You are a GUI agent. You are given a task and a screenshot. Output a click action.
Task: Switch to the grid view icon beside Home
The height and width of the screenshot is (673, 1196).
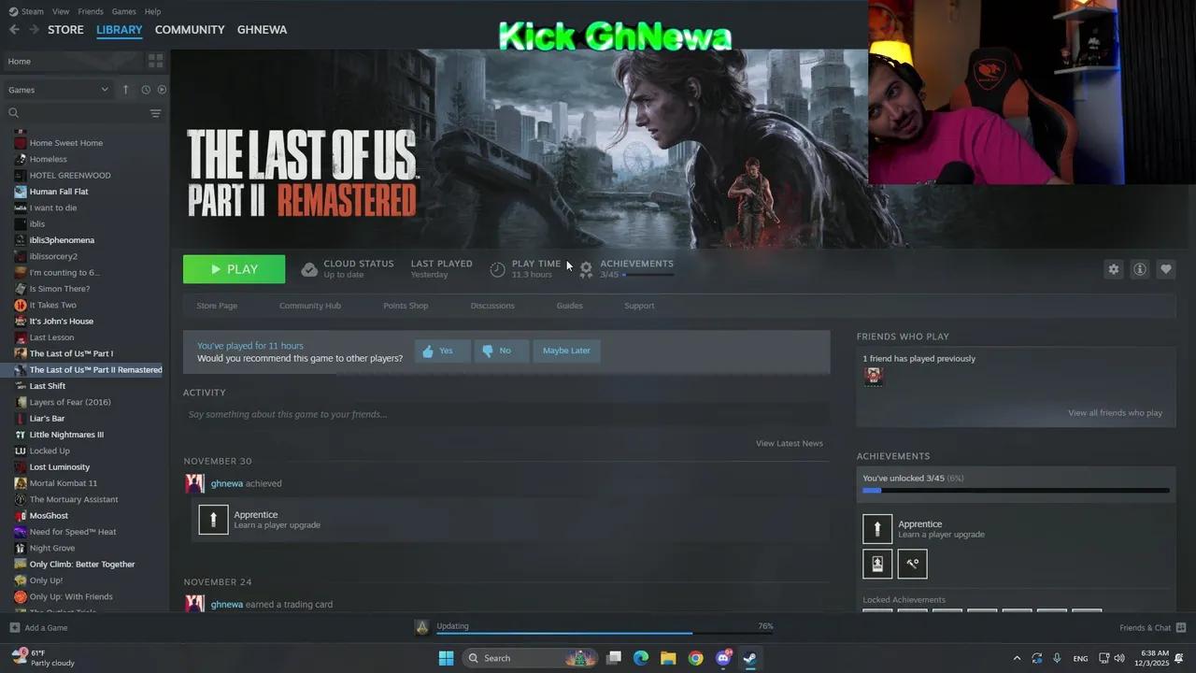pos(155,61)
